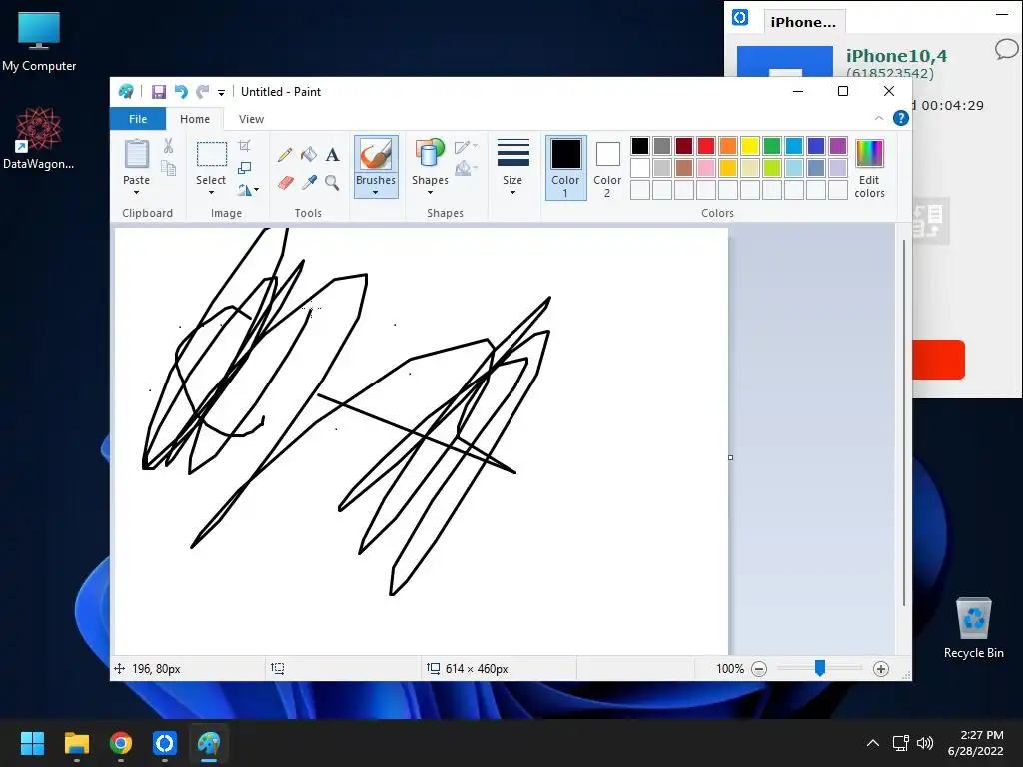The image size is (1023, 767).
Task: Pick the green color swatch
Action: point(772,146)
